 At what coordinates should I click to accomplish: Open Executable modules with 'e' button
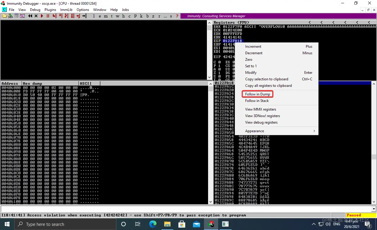pos(100,16)
